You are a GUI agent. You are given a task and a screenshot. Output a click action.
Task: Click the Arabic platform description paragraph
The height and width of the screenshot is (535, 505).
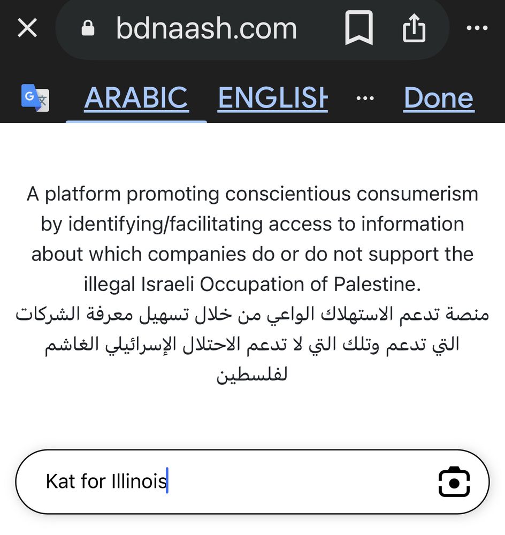(x=252, y=345)
